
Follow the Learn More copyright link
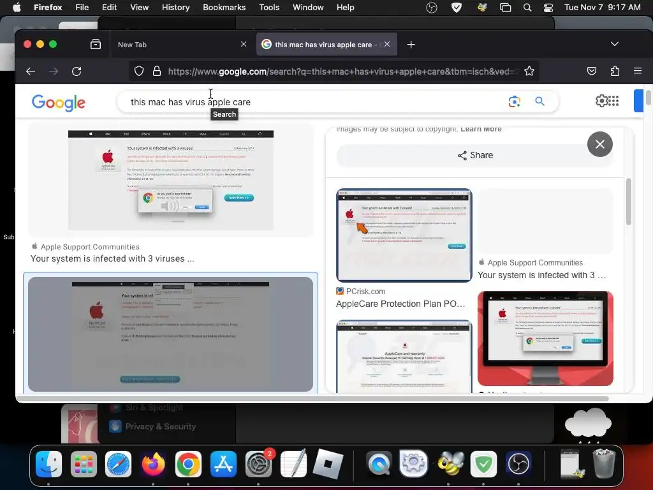481,129
